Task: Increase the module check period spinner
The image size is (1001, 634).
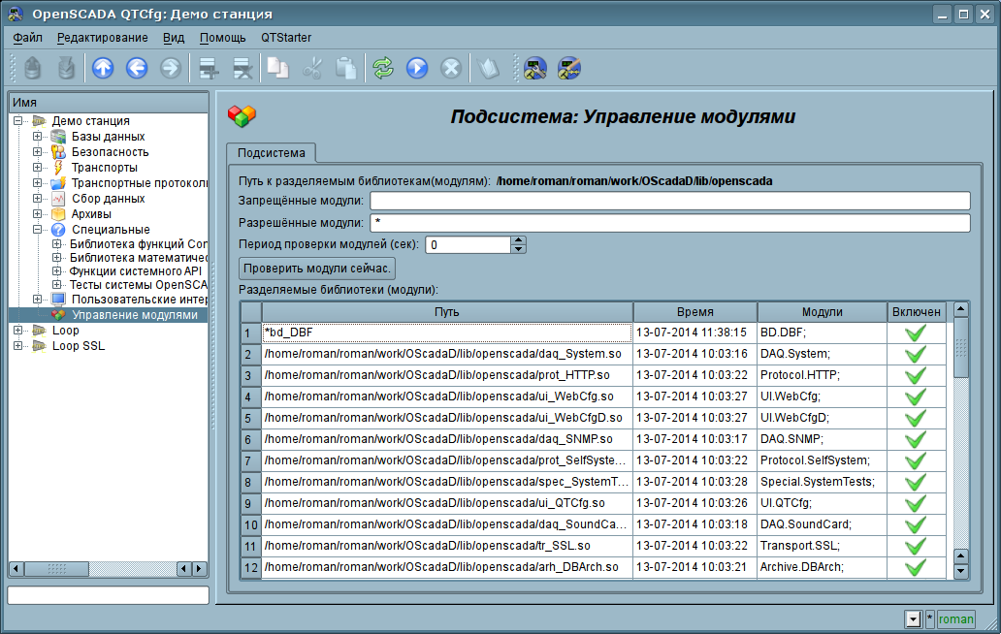Action: pyautogui.click(x=518, y=240)
